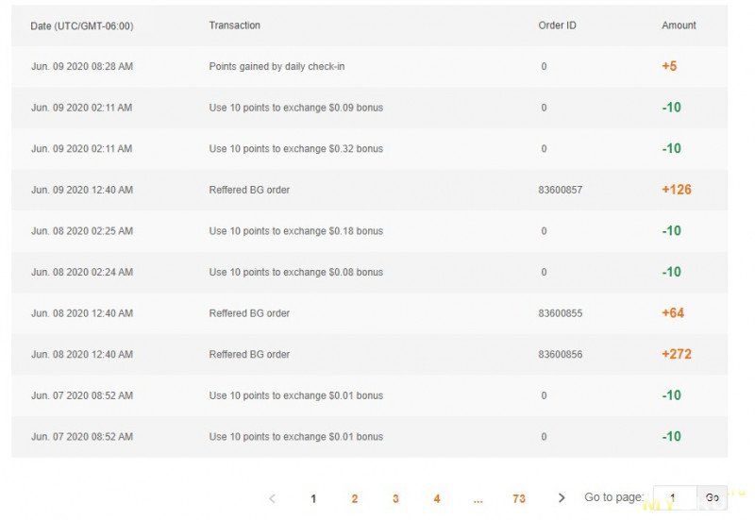Select the daily check-in points row
The width and height of the screenshot is (755, 520).
click(369, 66)
